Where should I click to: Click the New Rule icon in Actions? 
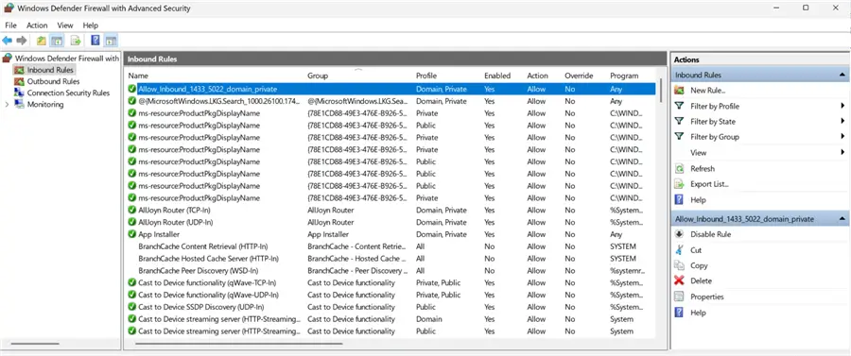tap(679, 91)
